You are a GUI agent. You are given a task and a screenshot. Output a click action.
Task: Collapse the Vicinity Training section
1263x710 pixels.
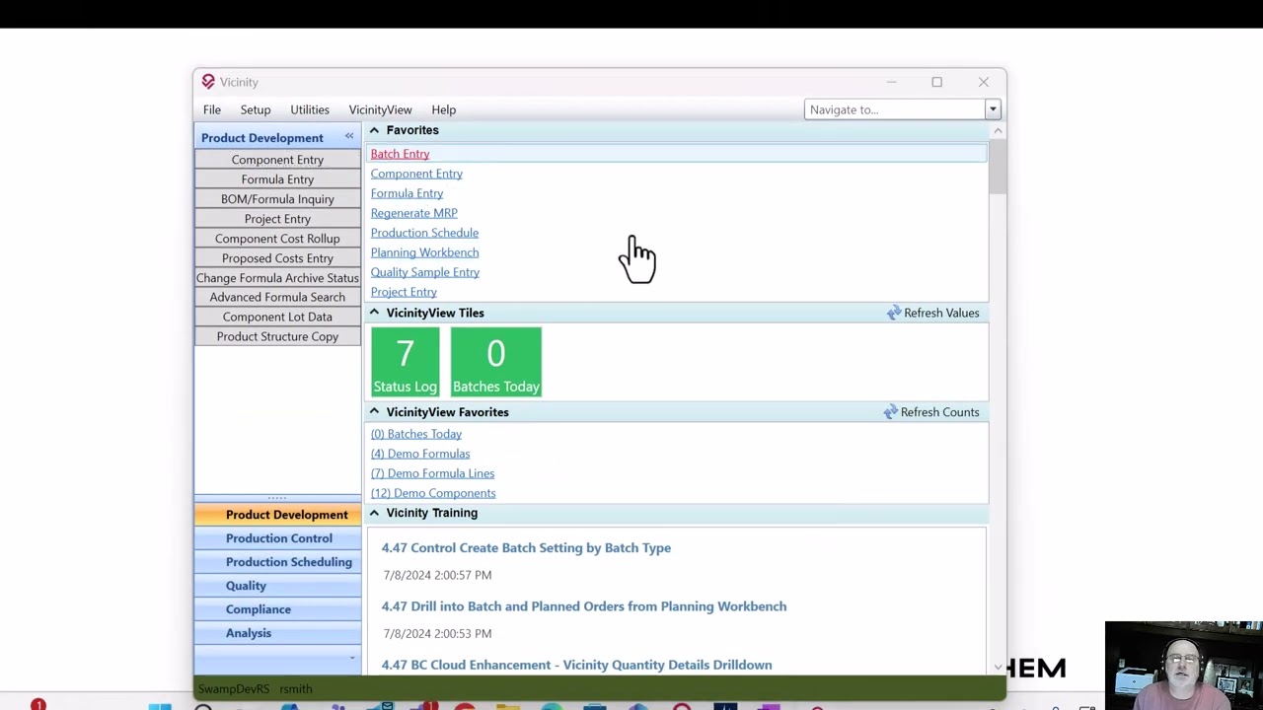[x=374, y=513]
